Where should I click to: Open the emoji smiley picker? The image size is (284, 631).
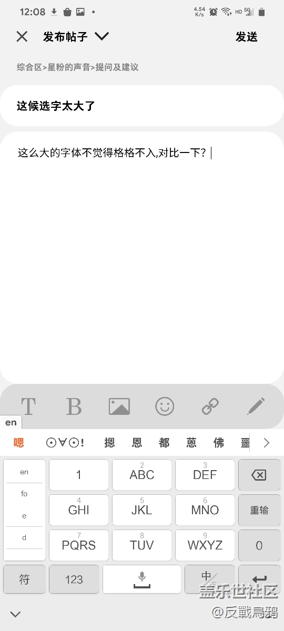point(165,406)
